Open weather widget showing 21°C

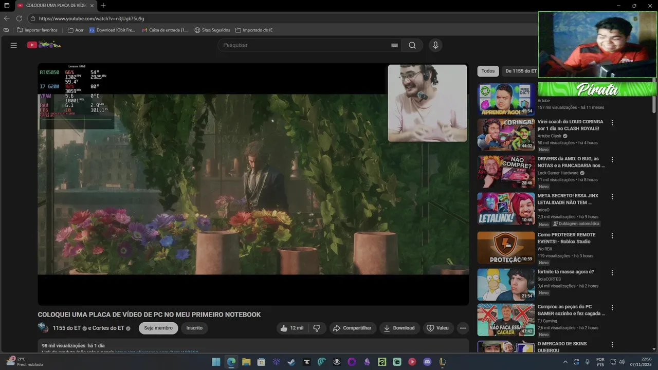25,362
